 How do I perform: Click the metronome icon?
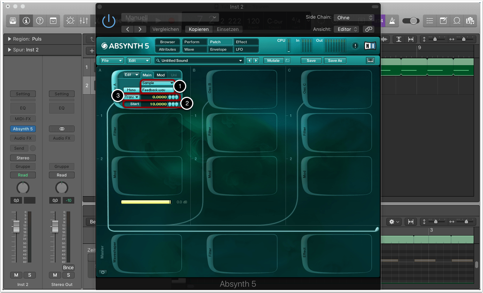[x=392, y=21]
